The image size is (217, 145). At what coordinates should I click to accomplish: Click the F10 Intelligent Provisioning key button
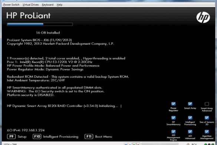tap(37, 136)
